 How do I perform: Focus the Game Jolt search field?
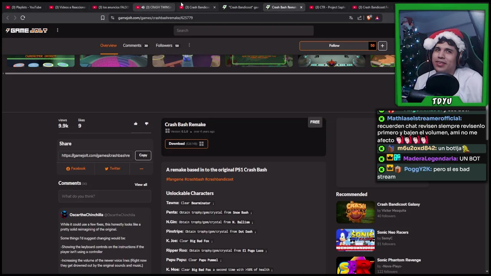click(244, 30)
